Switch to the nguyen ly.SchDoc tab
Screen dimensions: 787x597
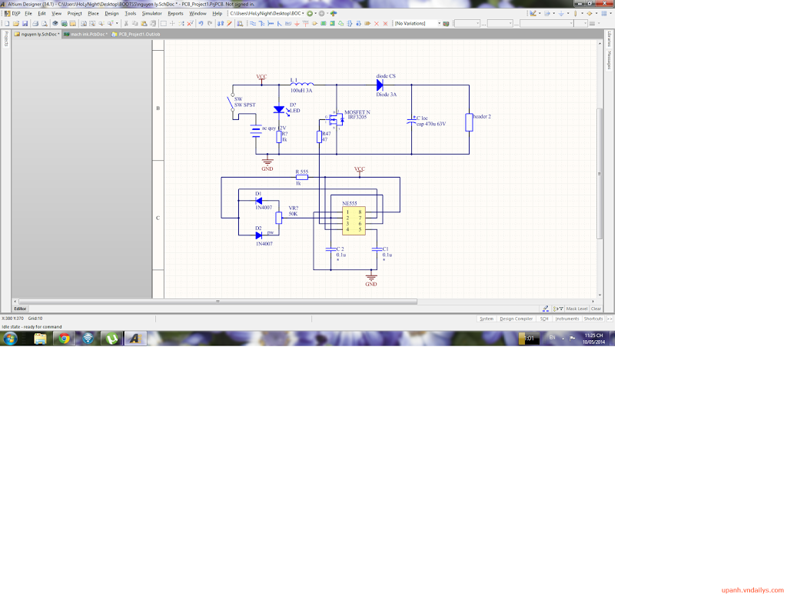[36, 34]
